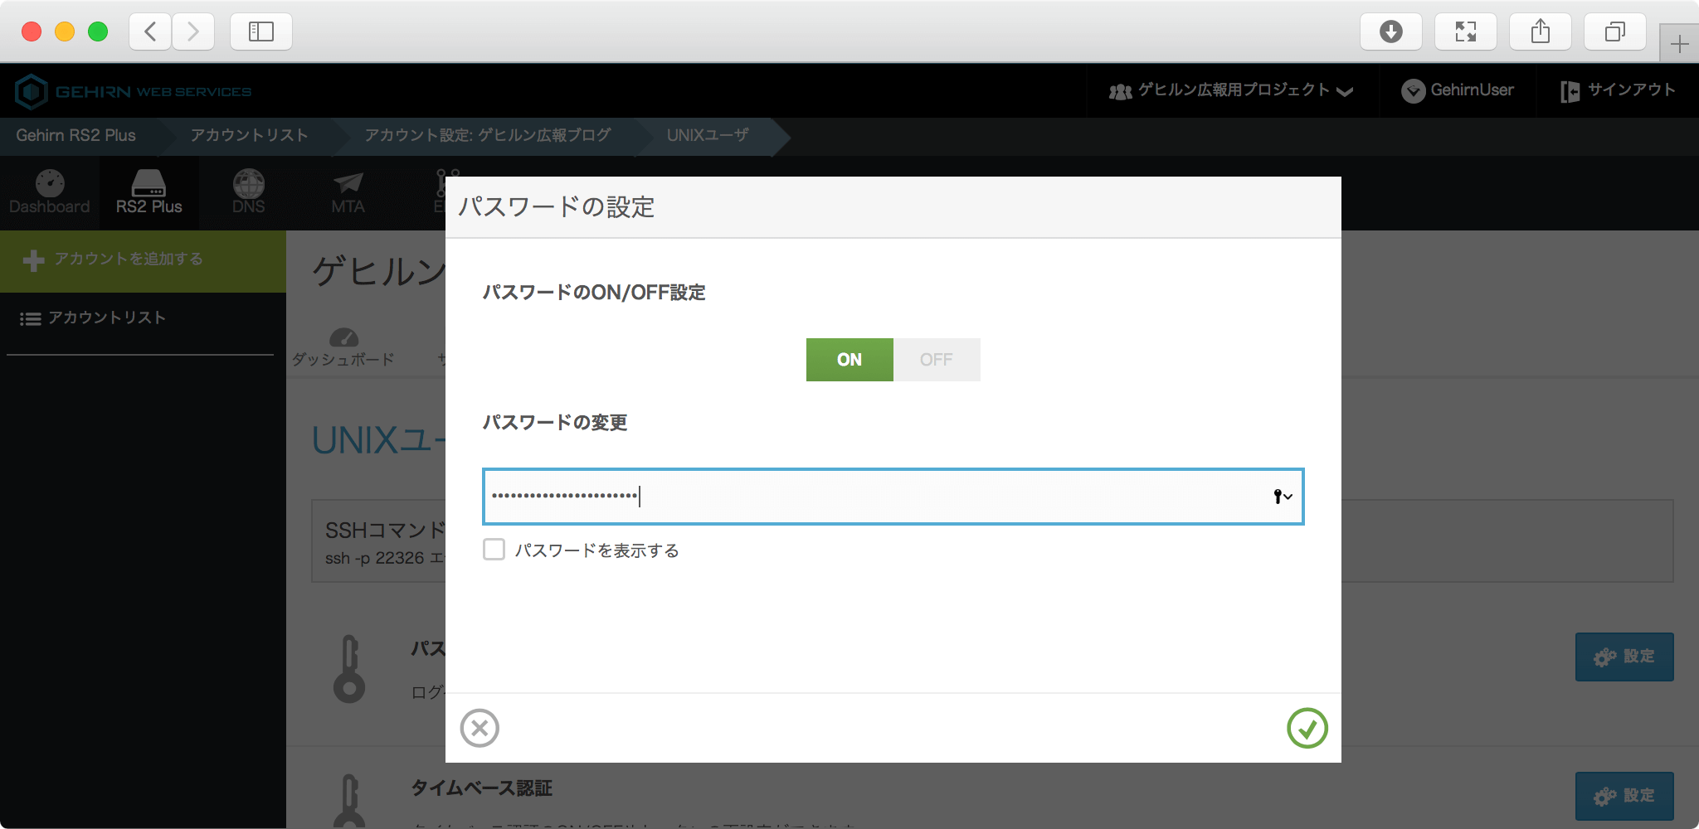Click the Safari share icon

pyautogui.click(x=1540, y=32)
